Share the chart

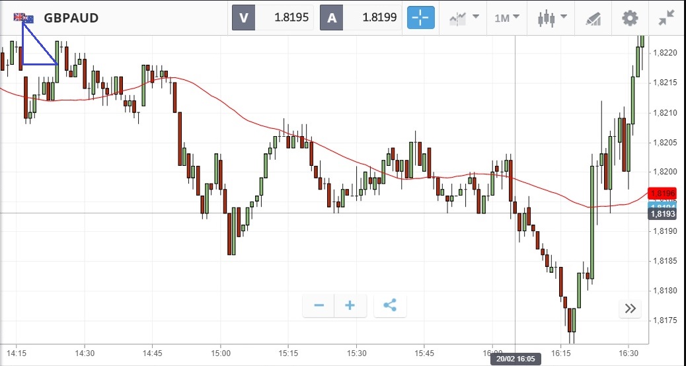[x=390, y=305]
